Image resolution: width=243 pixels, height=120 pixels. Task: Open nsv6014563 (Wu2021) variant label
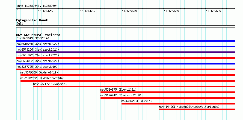pyautogui.click(x=137, y=101)
